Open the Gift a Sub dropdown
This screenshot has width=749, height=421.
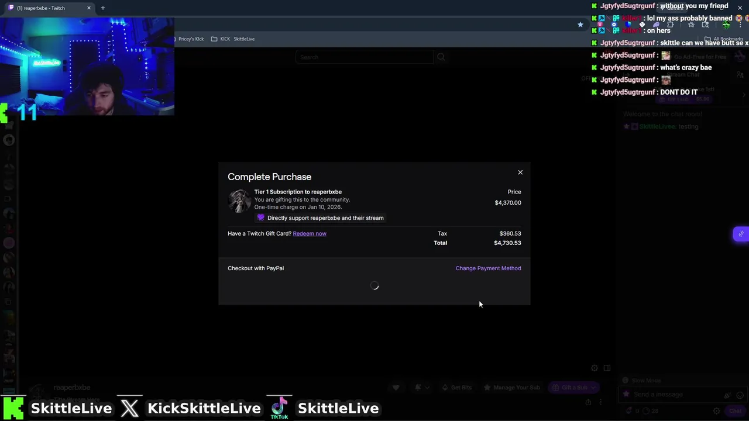574,387
